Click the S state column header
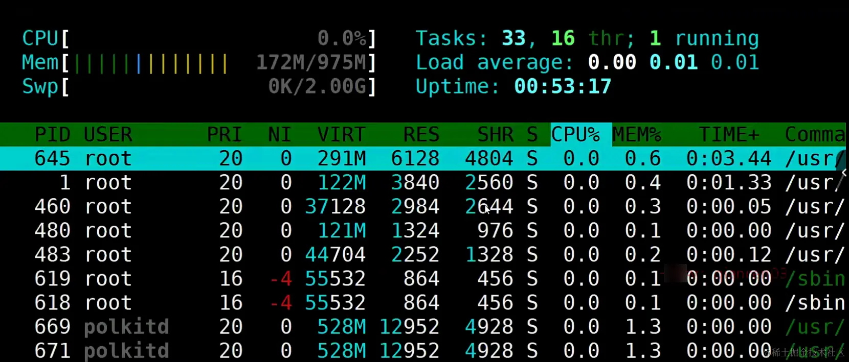This screenshot has height=362, width=849. [x=532, y=135]
